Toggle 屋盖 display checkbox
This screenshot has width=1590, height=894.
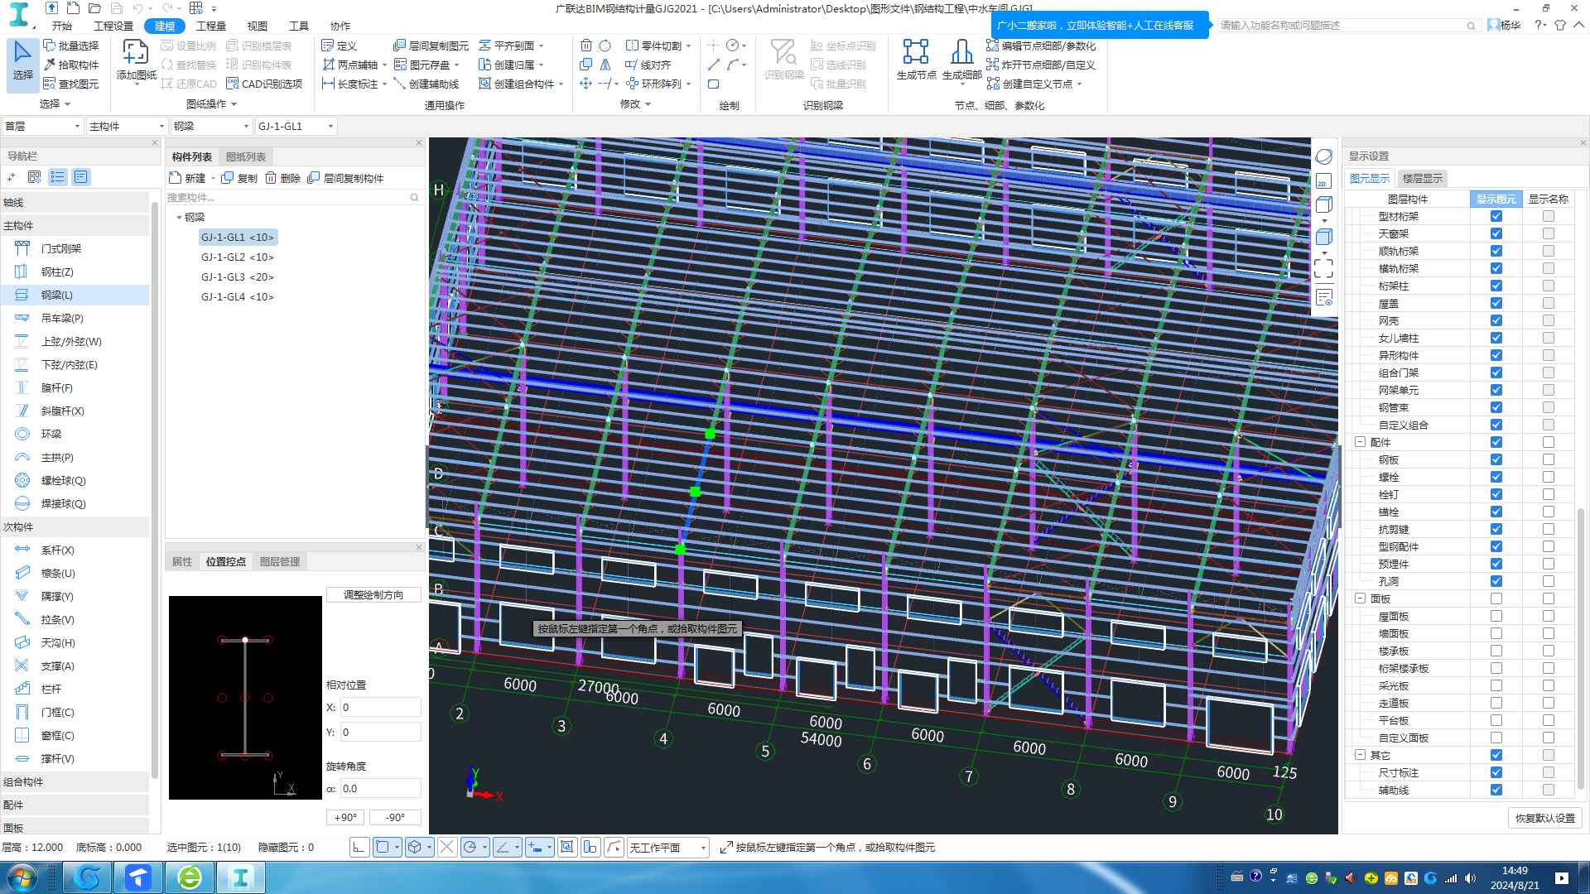tap(1496, 303)
